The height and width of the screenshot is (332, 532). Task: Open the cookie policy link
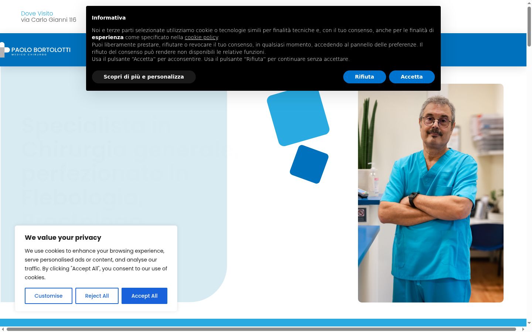point(201,37)
